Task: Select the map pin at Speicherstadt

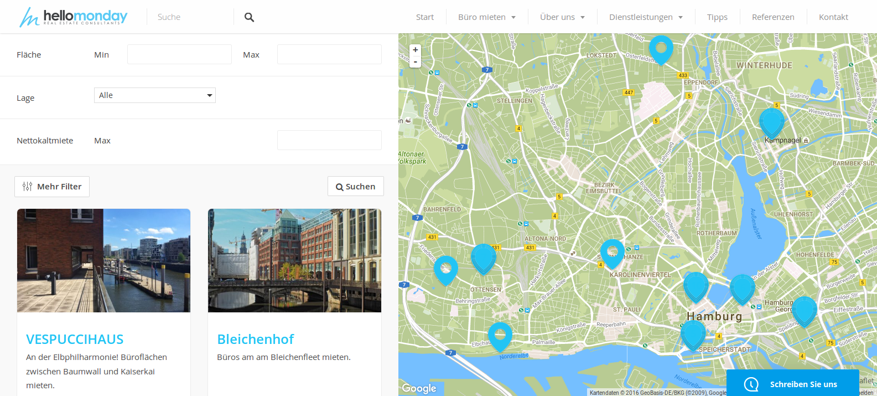Action: (x=692, y=335)
